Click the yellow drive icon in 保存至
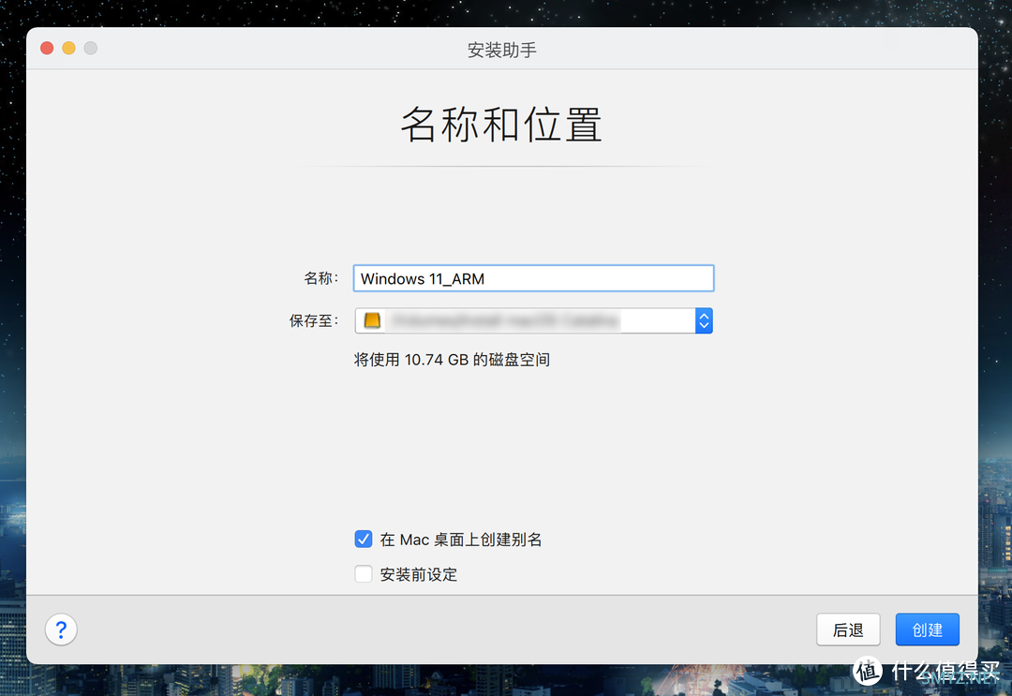The width and height of the screenshot is (1012, 696). [x=372, y=320]
